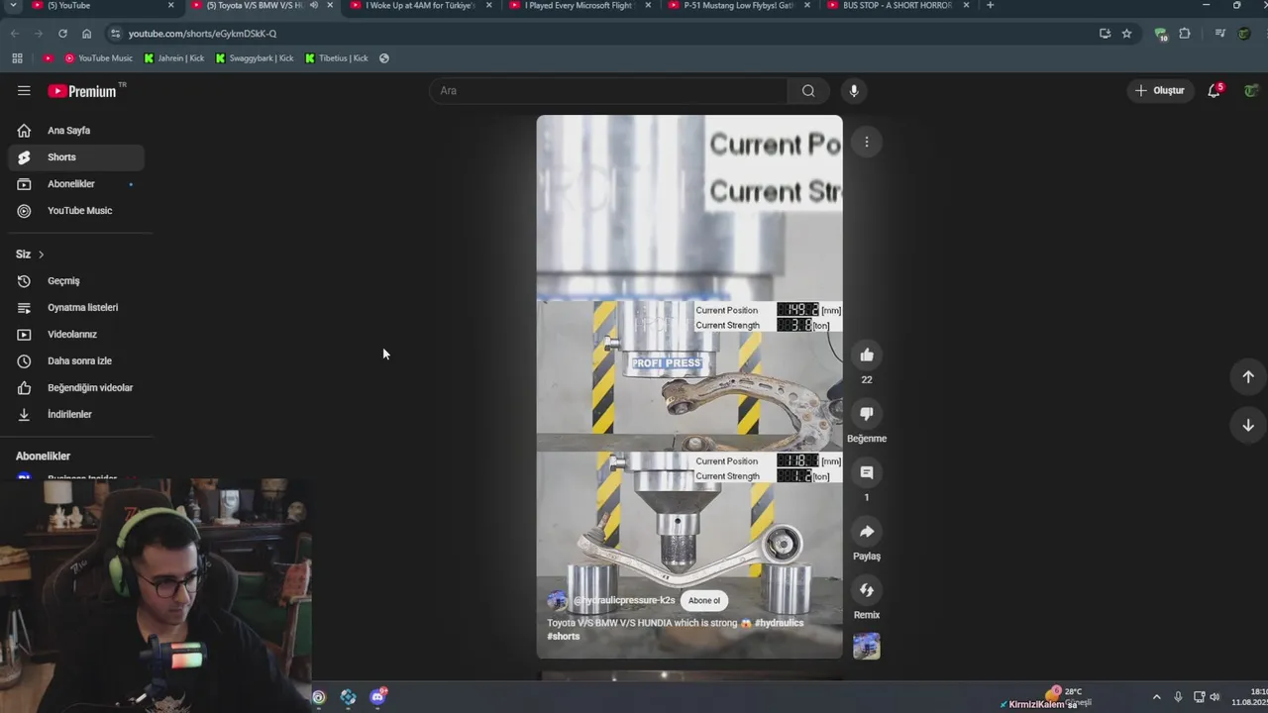Image resolution: width=1268 pixels, height=713 pixels.
Task: Open the notifications bell
Action: [x=1215, y=90]
